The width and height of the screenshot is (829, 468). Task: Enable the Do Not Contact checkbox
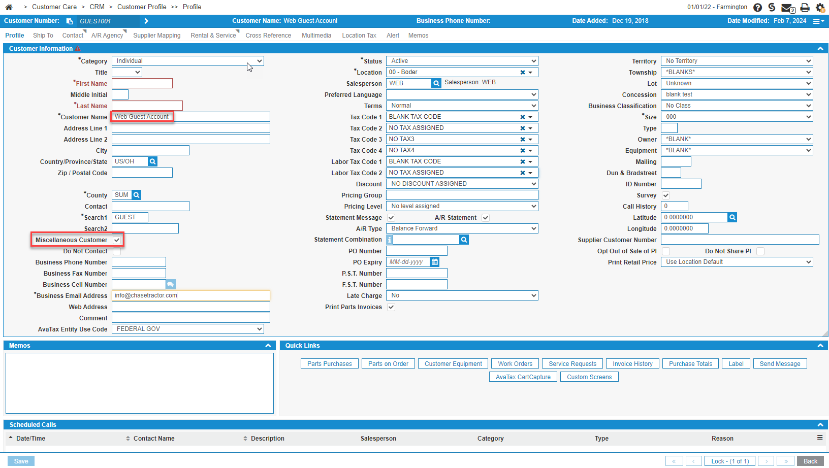tap(117, 251)
